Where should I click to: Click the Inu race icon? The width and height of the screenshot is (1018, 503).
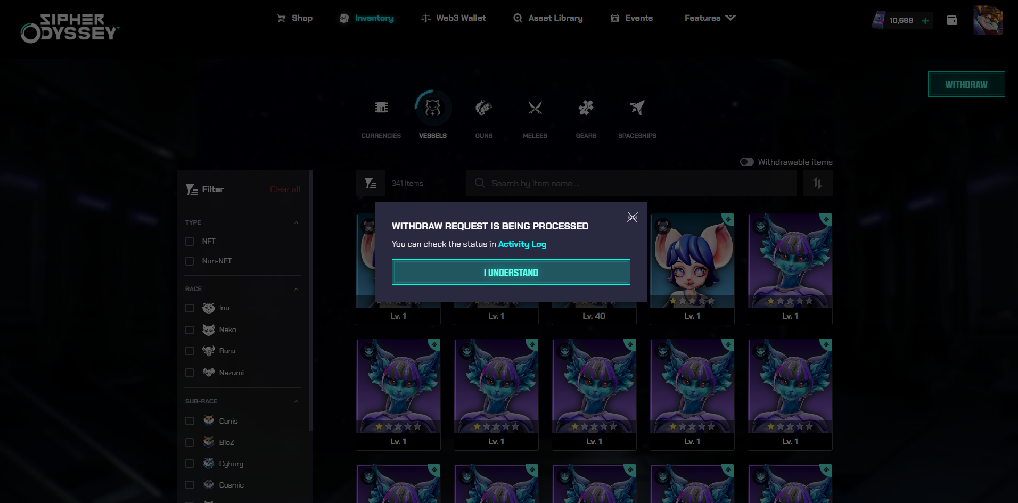coord(209,308)
